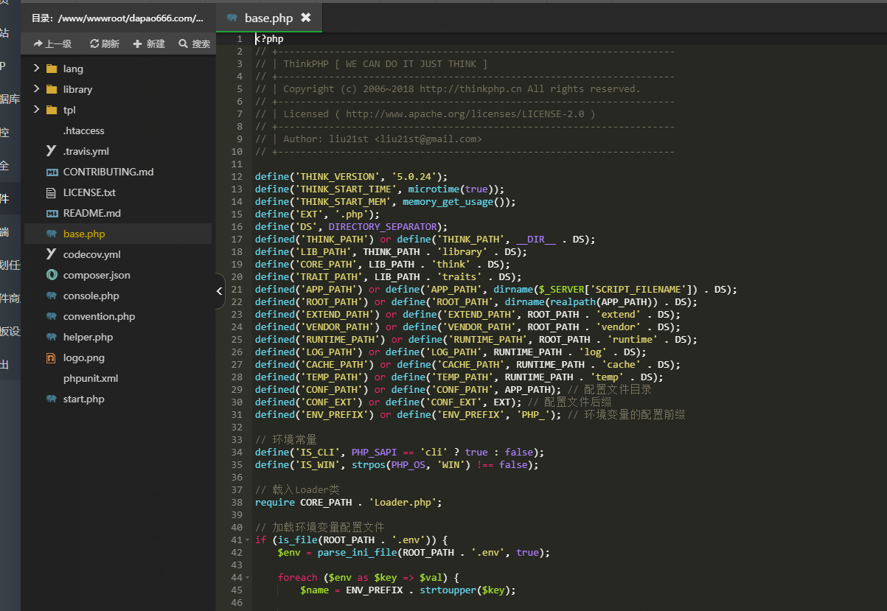The width and height of the screenshot is (887, 611).
Task: Open README.md file
Action: point(92,213)
